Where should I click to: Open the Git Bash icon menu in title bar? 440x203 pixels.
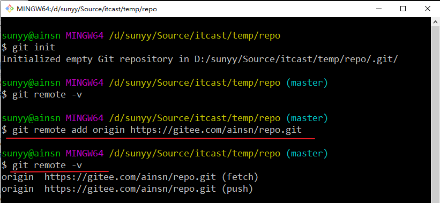point(10,9)
